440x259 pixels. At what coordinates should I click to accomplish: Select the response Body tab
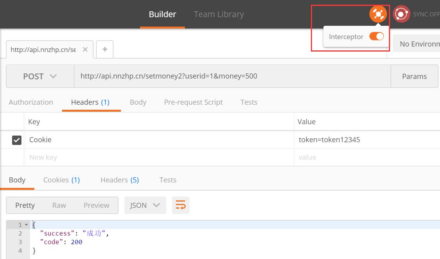coord(17,180)
